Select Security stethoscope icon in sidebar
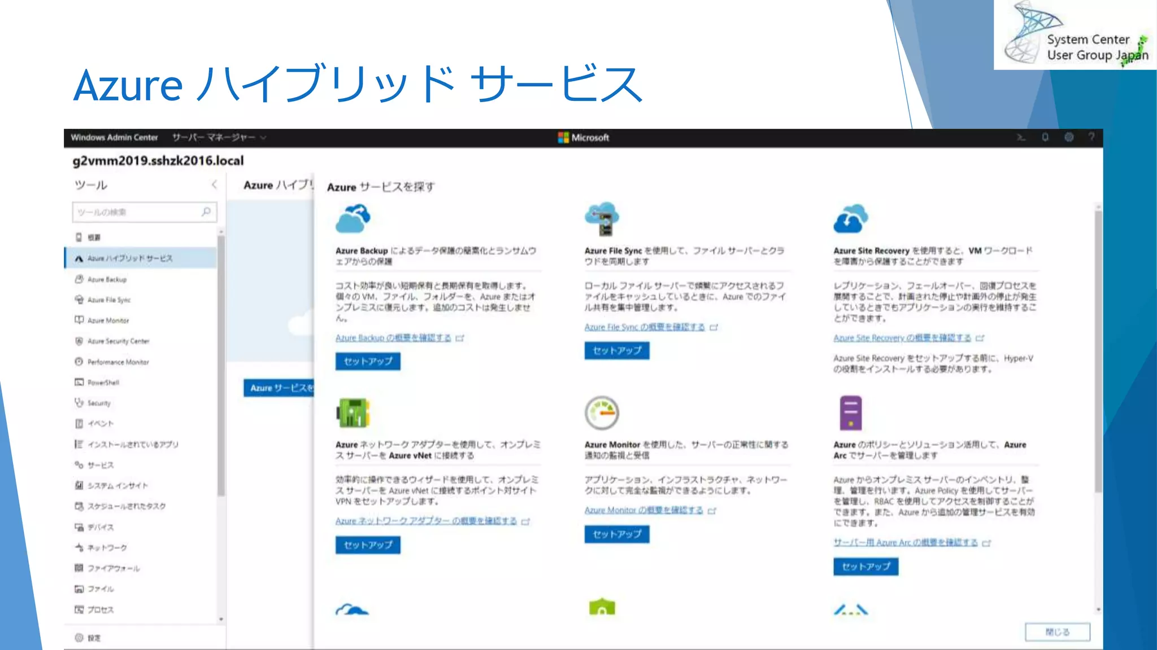 (x=79, y=403)
